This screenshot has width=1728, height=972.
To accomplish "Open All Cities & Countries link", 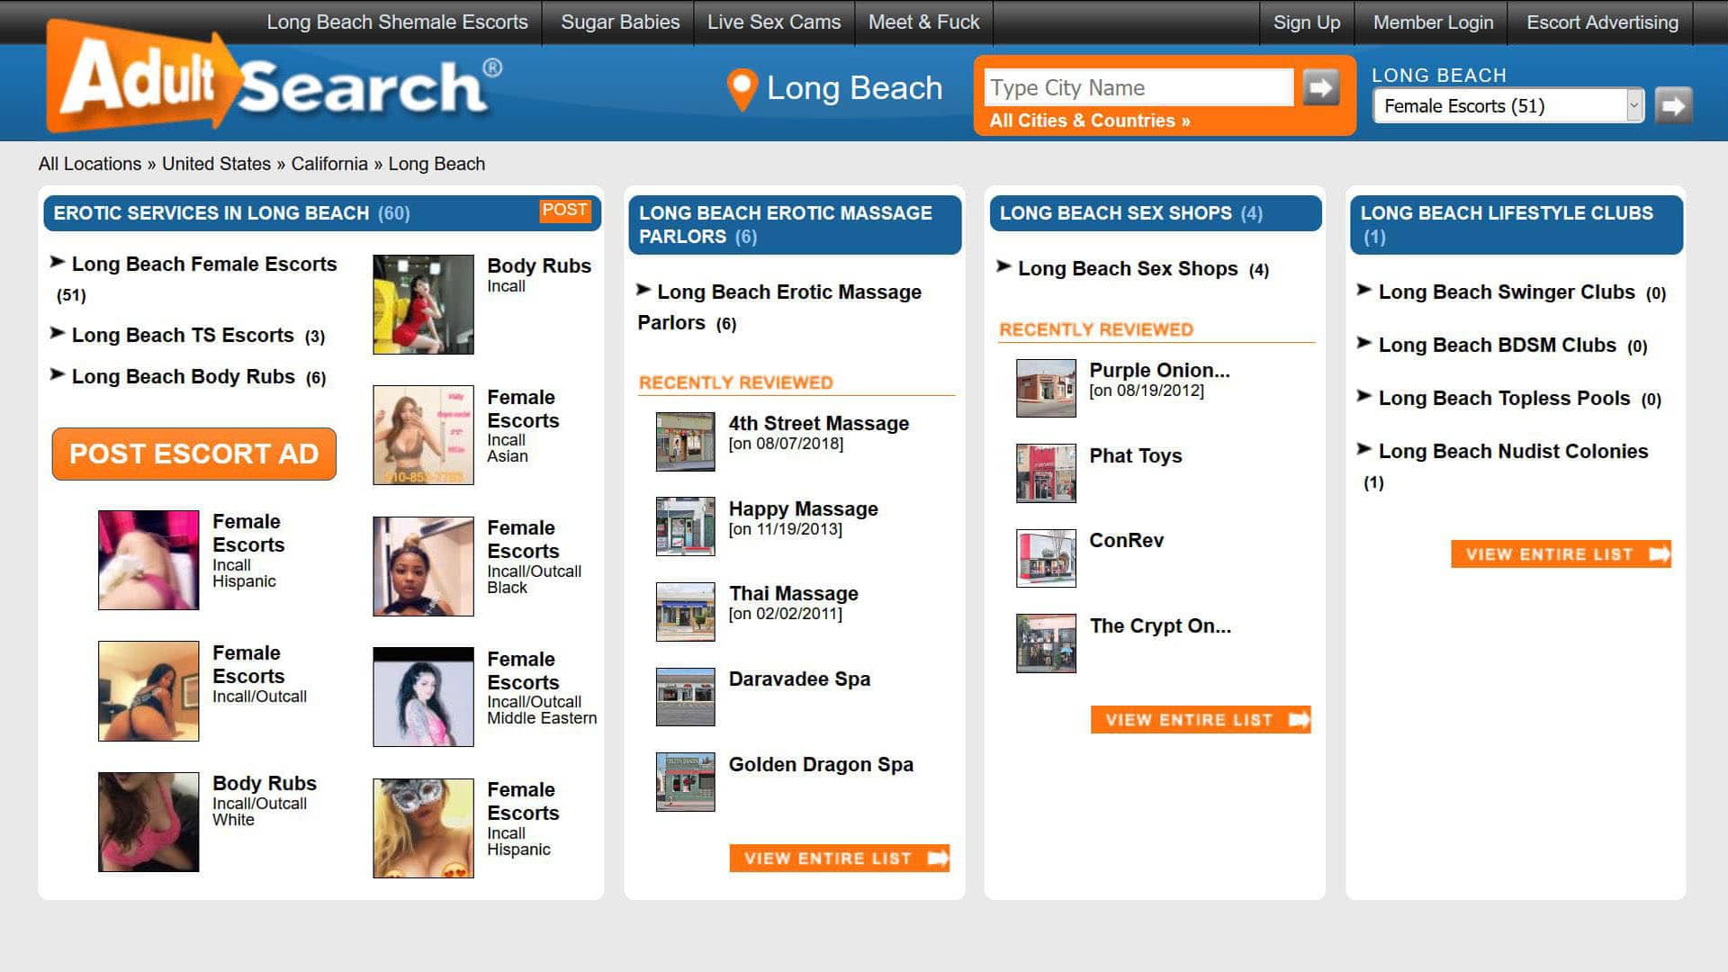I will pos(1089,121).
